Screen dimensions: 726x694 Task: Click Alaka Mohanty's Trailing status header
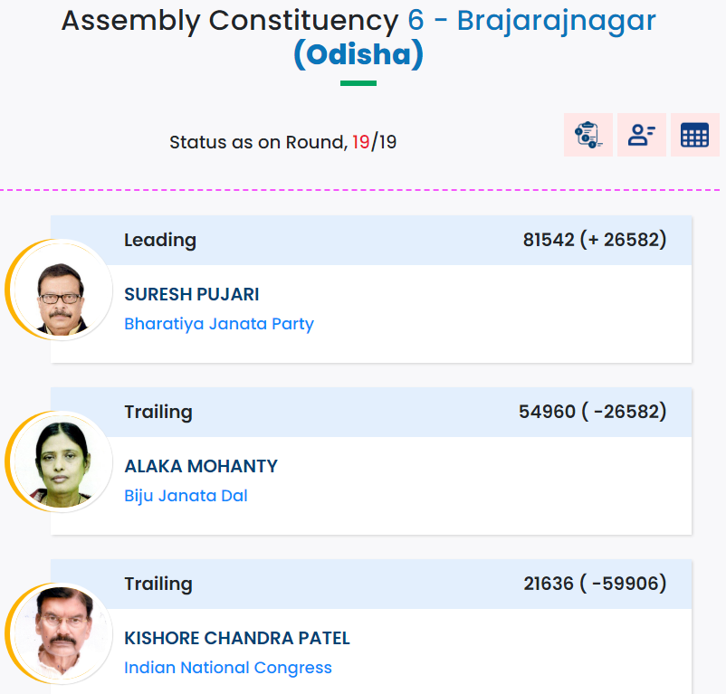click(x=158, y=413)
